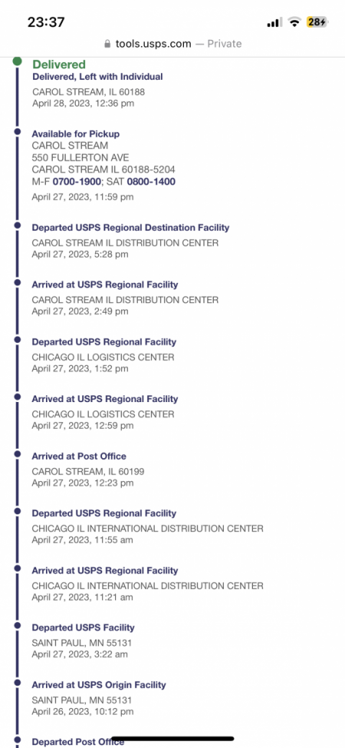The width and height of the screenshot is (345, 748).
Task: Tap the Arrived at USPS Origin Facility dot
Action: (18, 683)
